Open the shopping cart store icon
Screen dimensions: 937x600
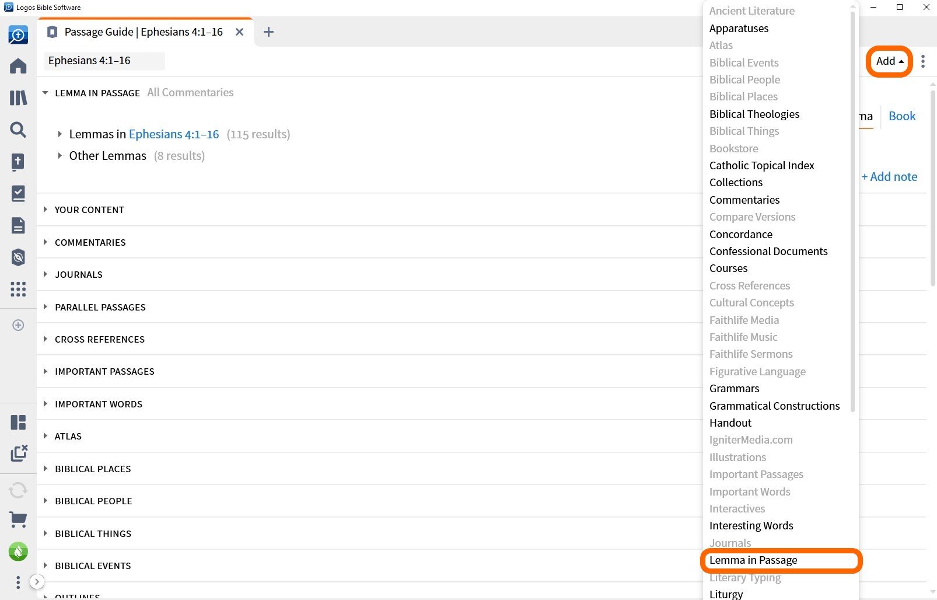pyautogui.click(x=18, y=519)
